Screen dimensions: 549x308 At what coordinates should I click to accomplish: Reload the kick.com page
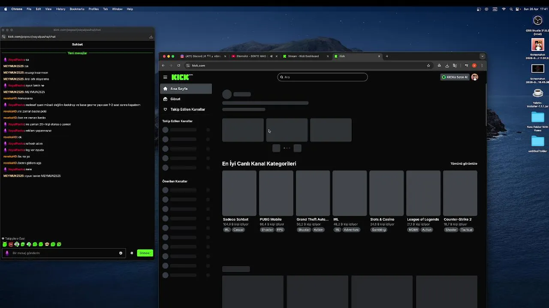(x=179, y=65)
